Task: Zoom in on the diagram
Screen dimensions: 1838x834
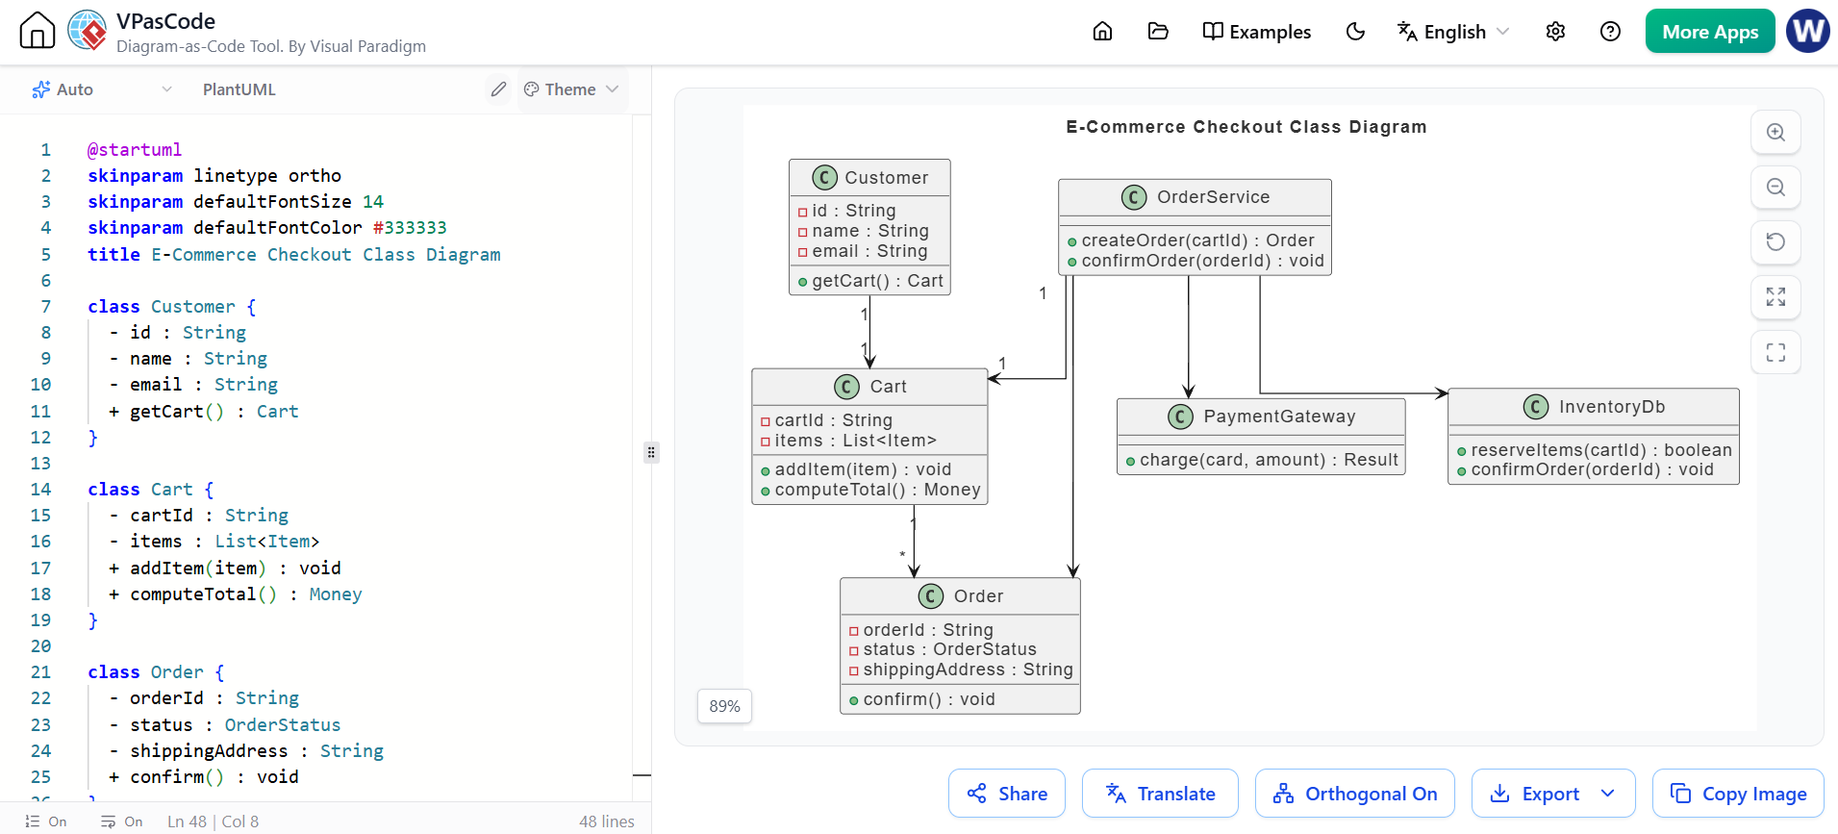Action: pyautogui.click(x=1775, y=133)
